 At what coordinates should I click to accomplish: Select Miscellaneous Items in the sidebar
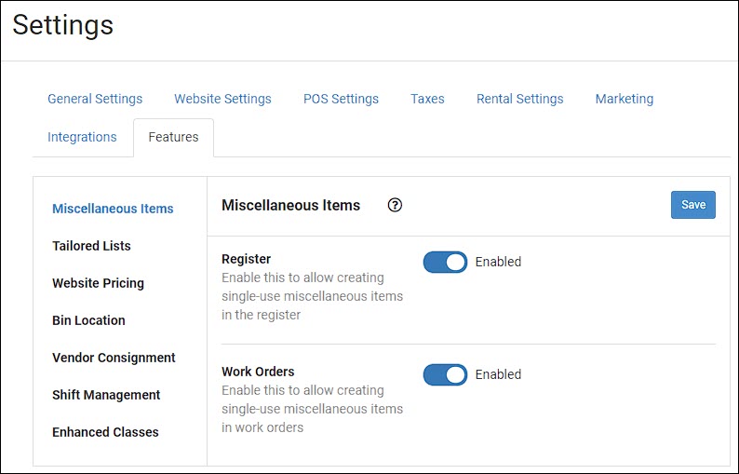[x=113, y=209]
